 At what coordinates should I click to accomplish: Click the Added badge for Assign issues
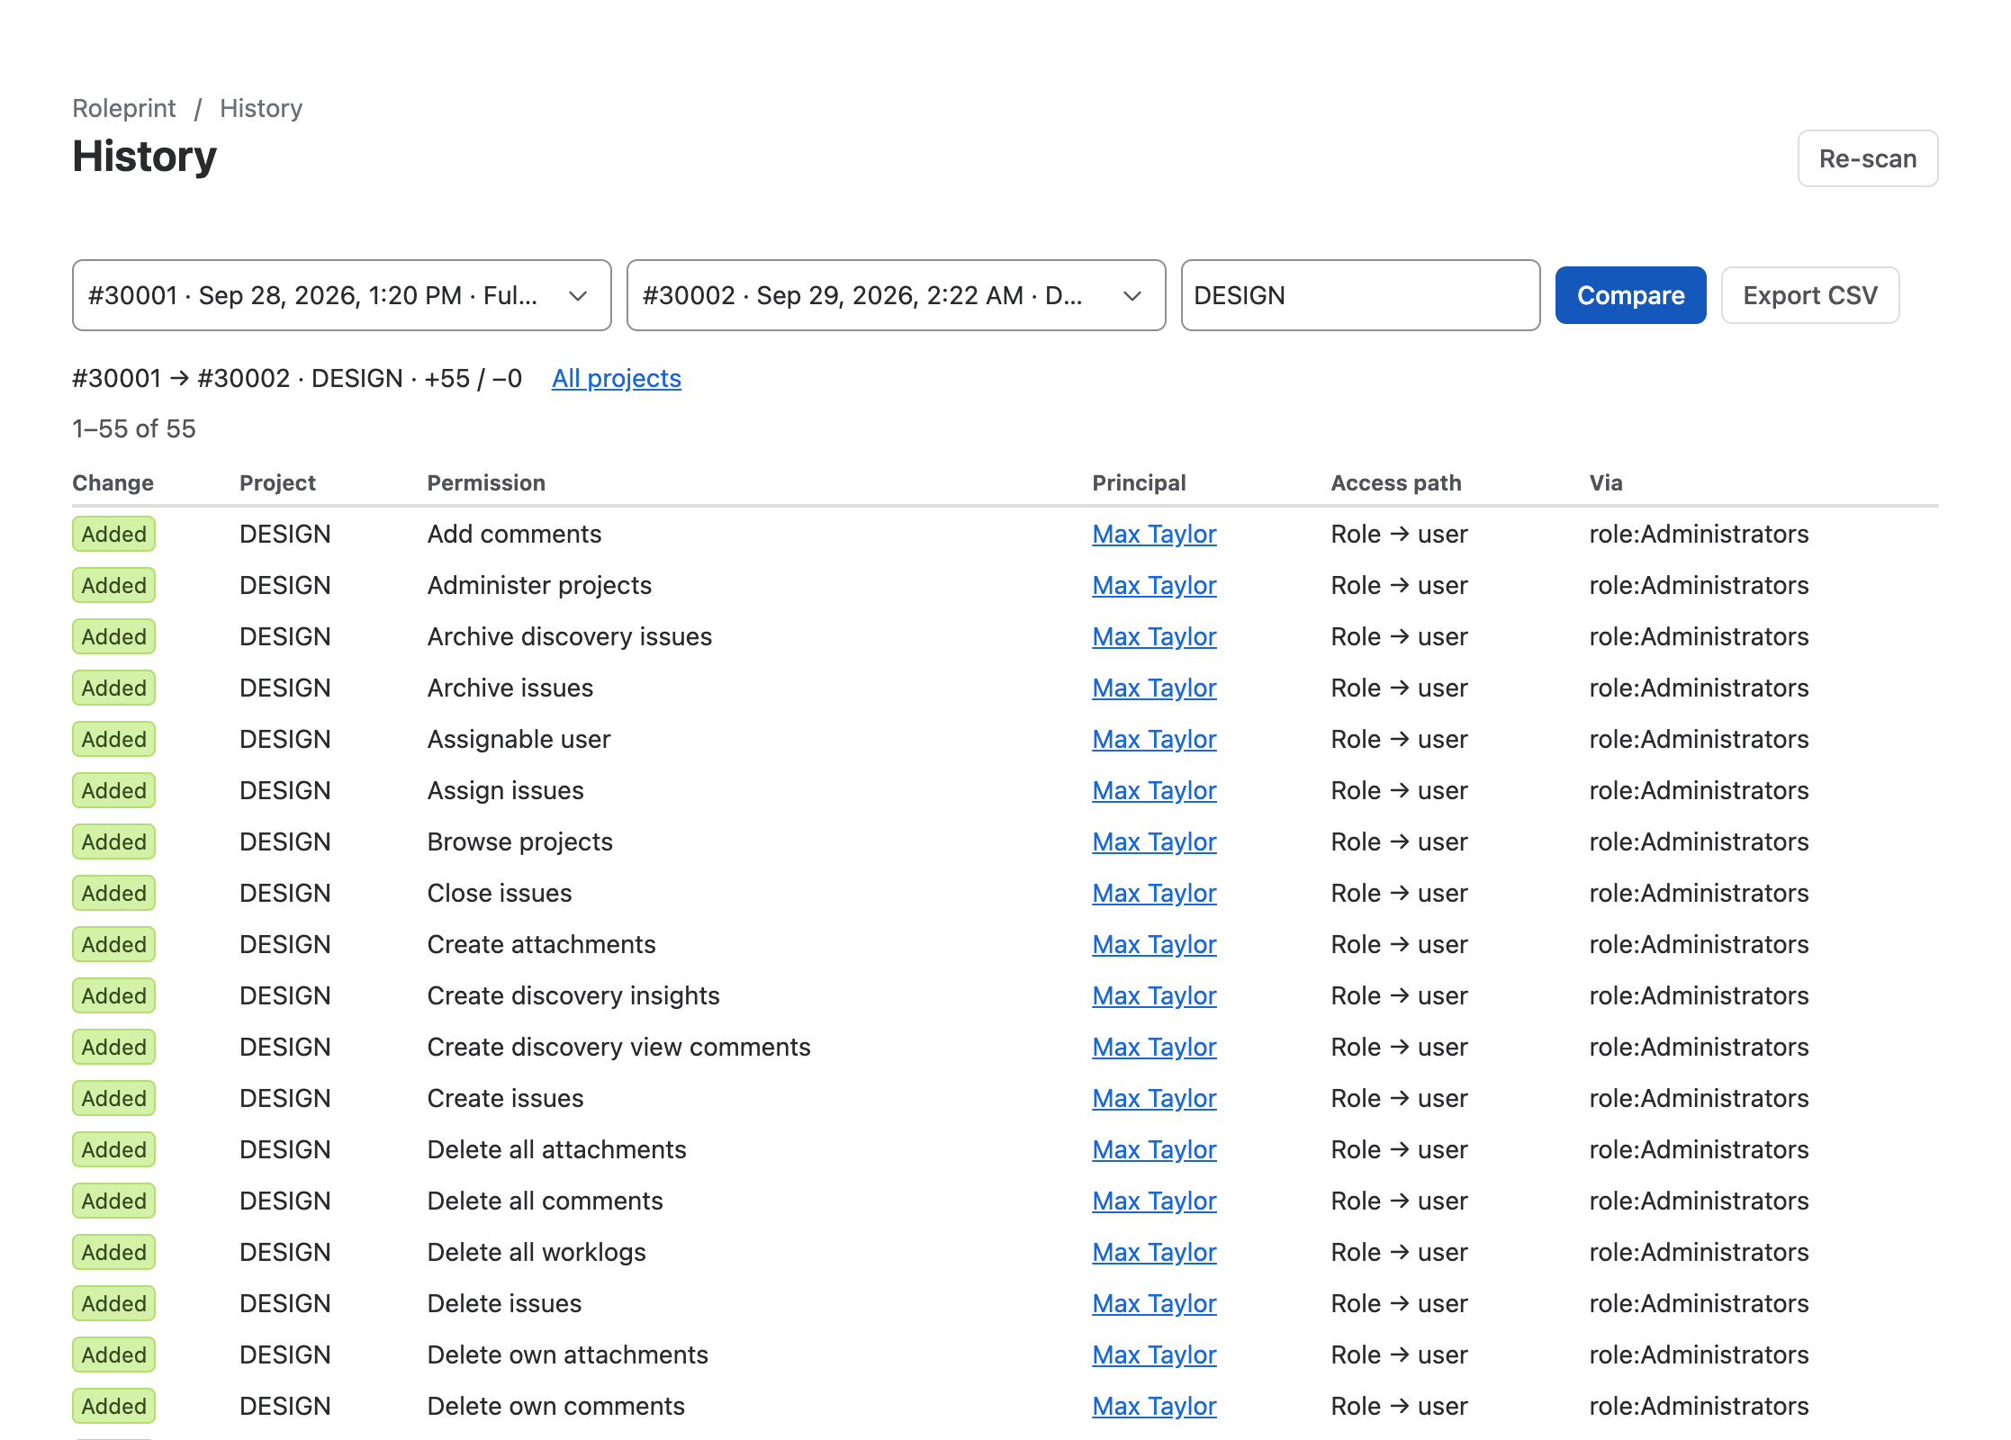point(113,790)
